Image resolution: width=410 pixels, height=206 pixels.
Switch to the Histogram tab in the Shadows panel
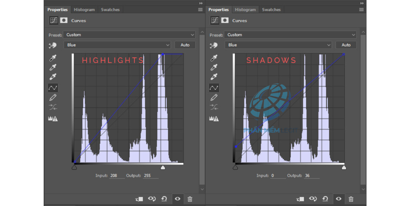coord(245,10)
